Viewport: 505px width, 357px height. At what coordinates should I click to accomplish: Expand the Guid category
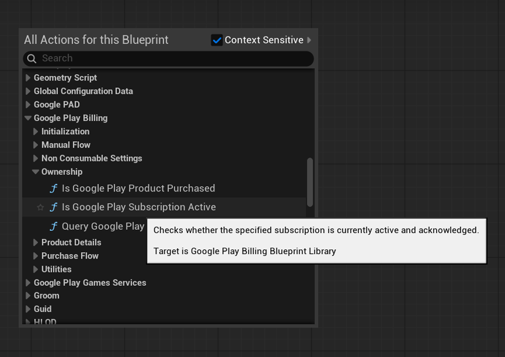coord(28,310)
